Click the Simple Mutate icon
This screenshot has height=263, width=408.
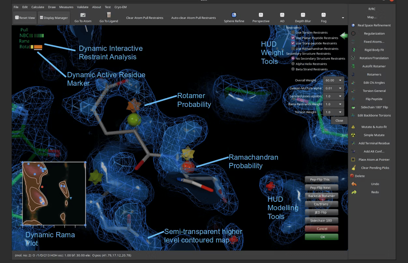(x=353, y=135)
